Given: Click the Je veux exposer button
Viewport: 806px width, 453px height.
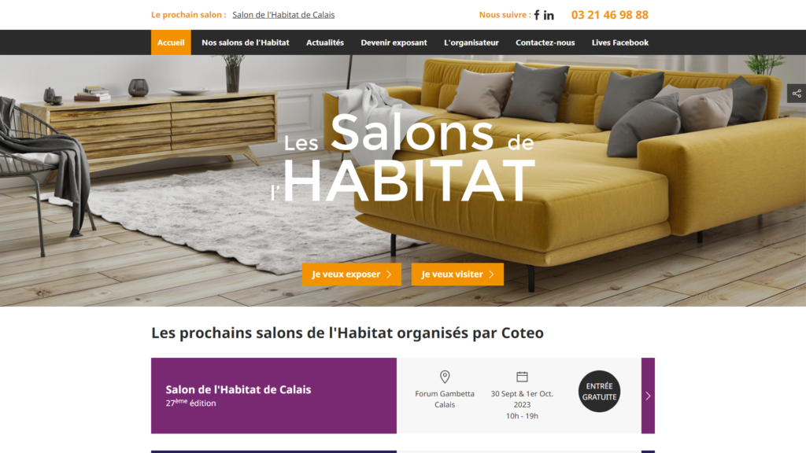Looking at the screenshot, I should (x=352, y=274).
